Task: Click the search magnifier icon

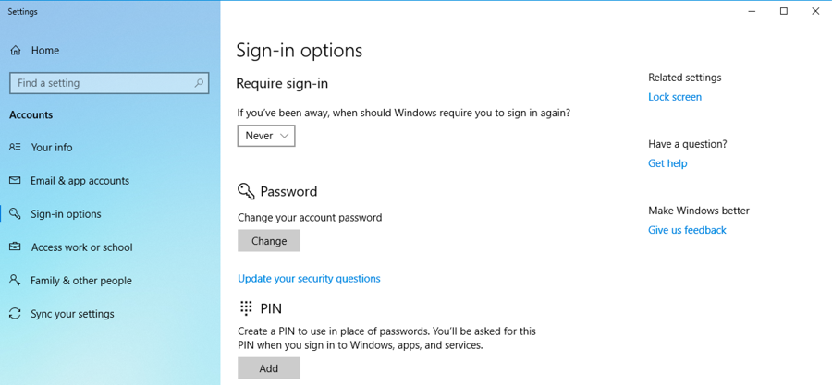Action: (199, 83)
